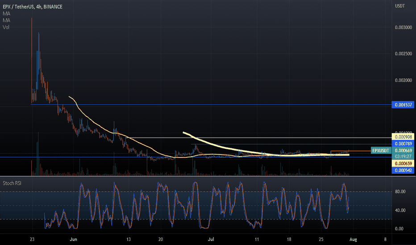Click the 0.000542 blue price label
This screenshot has height=245, width=416.
(403, 170)
